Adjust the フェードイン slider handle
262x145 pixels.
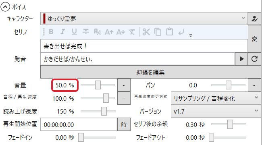coord(81,137)
